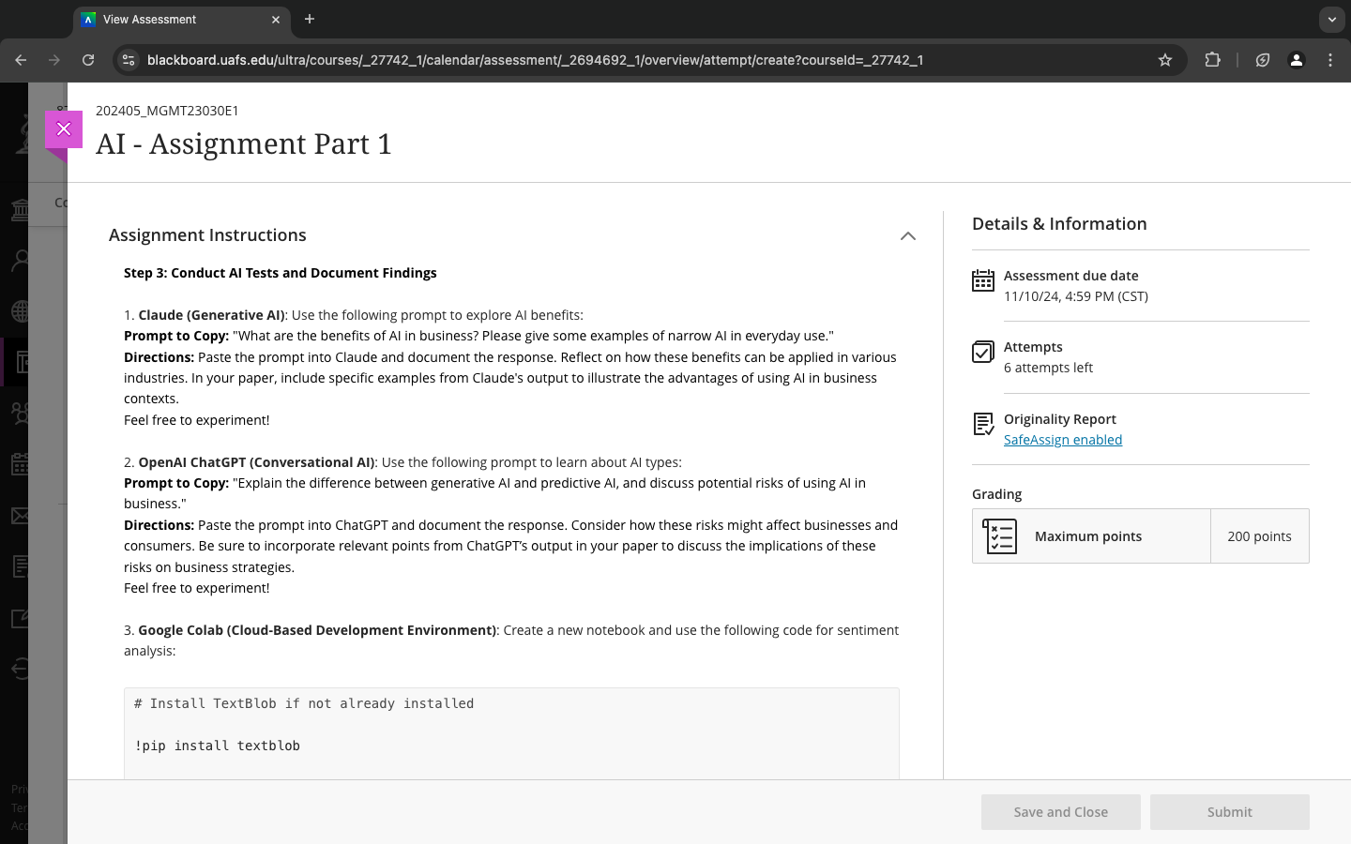
Task: Click the 200 points value
Action: tap(1259, 536)
